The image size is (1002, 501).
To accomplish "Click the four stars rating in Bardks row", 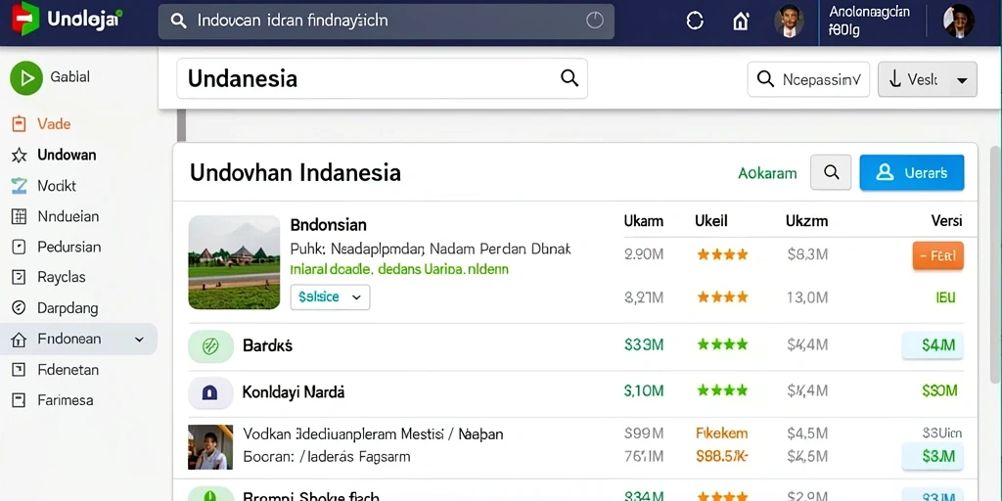I will tap(722, 345).
